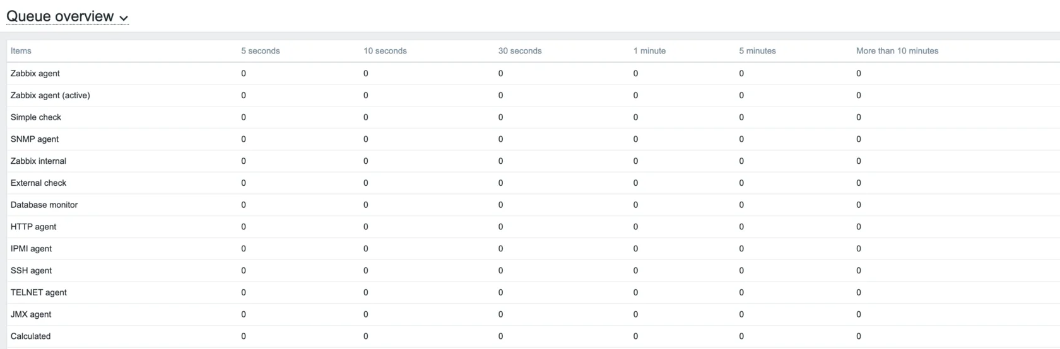Click JMX agent 5 minutes value
1060x349 pixels.
coord(742,314)
